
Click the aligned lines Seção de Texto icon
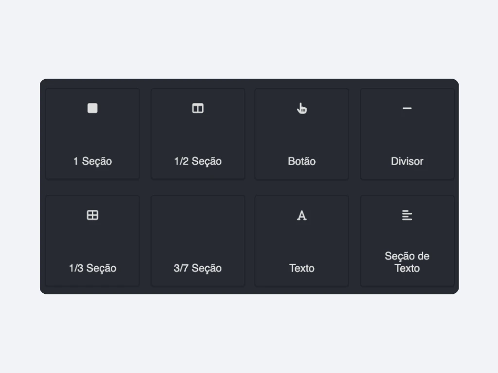pos(407,215)
